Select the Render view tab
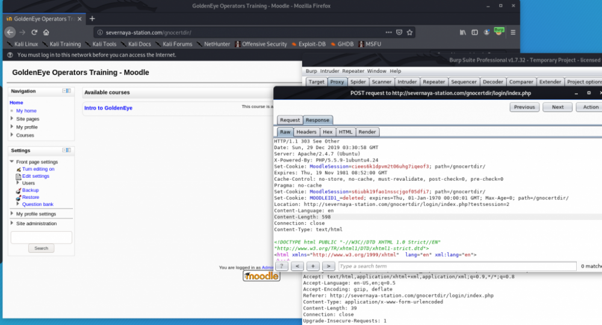 (x=367, y=132)
